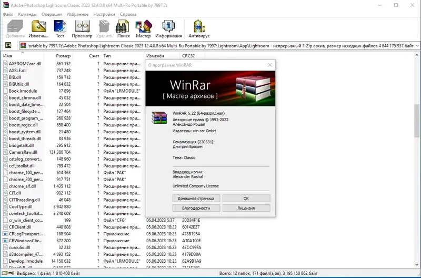Select the bridgetalk.dll file name
Viewport: 421px width, 278px height.
pos(22,145)
